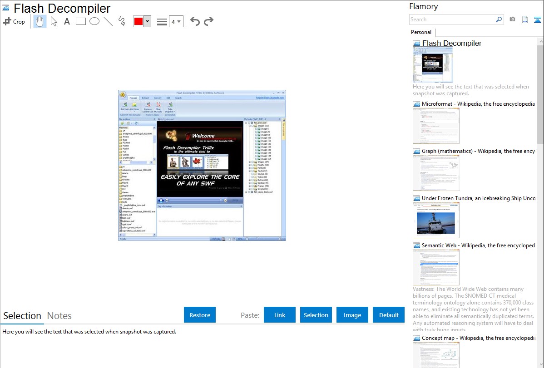Click the icon beside Under Frozen Tundra title

coord(416,198)
